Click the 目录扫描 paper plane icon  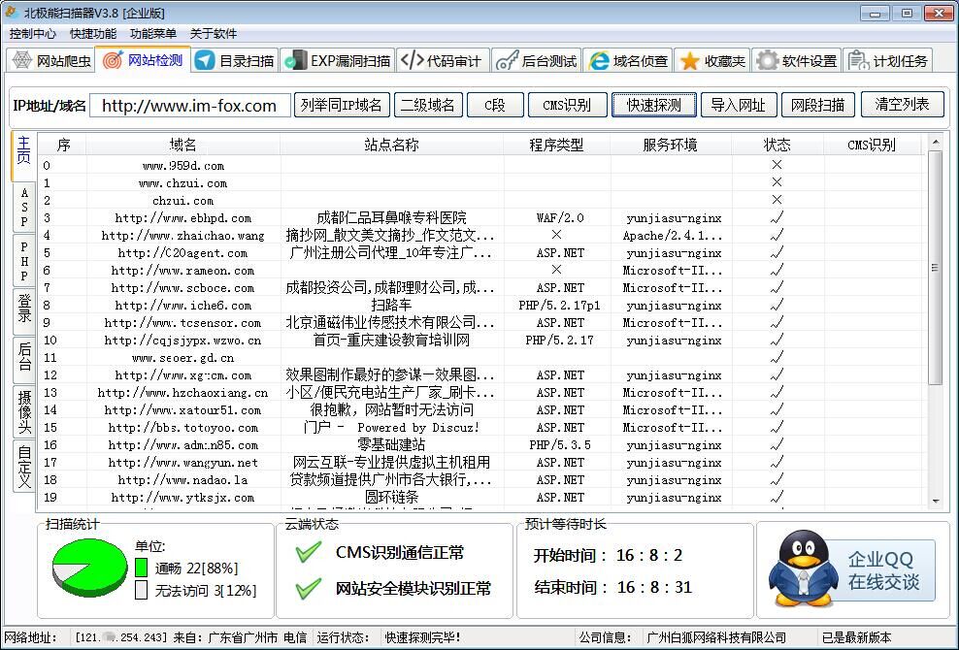205,60
